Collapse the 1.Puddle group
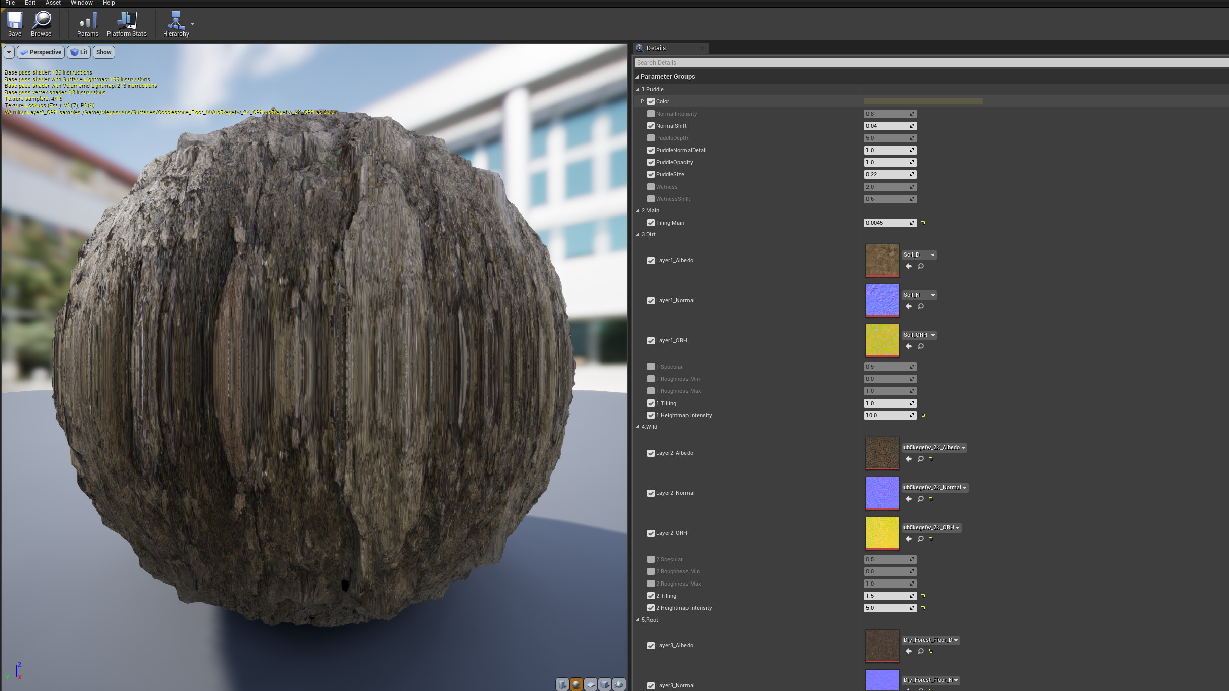This screenshot has width=1229, height=691. 638,89
